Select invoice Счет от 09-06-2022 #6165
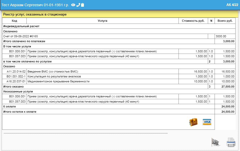This screenshot has width=240, height=151. click(20, 36)
